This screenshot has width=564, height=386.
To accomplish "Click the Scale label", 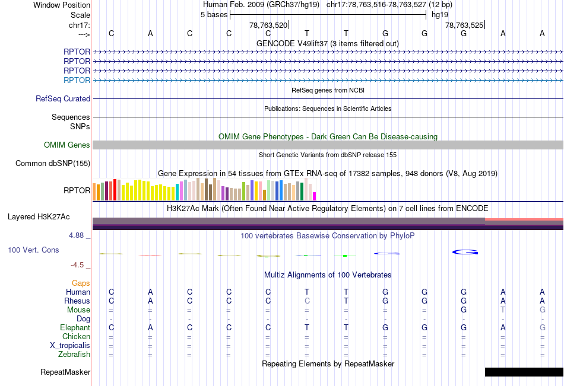I will (80, 15).
